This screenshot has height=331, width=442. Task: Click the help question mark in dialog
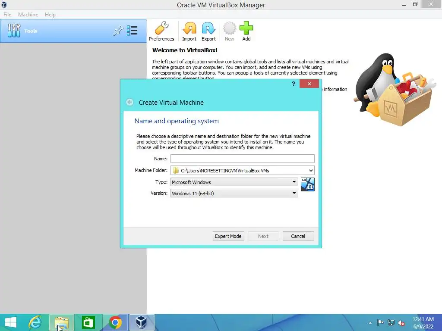click(294, 84)
